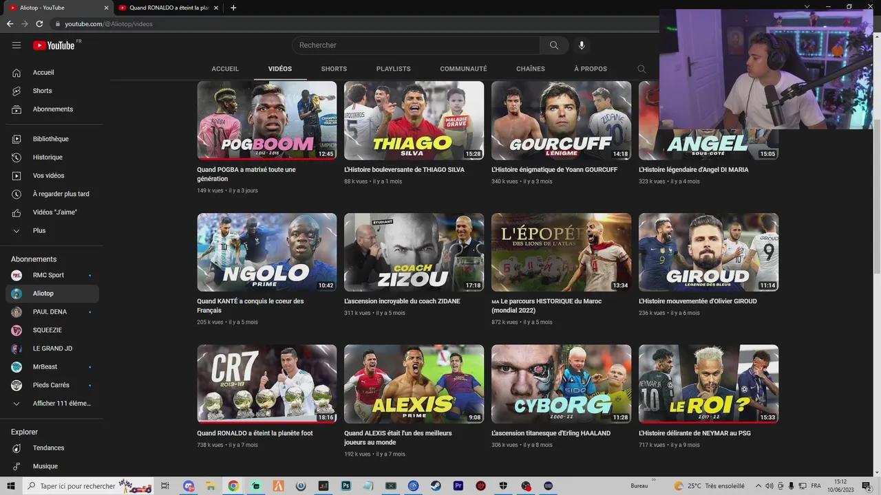The height and width of the screenshot is (495, 881).
Task: Open the CYBORG Haaland video thumbnail
Action: coord(561,384)
